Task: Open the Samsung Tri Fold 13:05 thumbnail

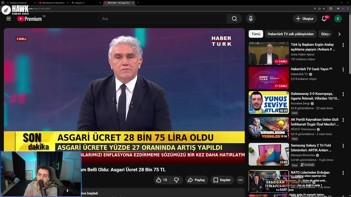Action: pyautogui.click(x=269, y=154)
